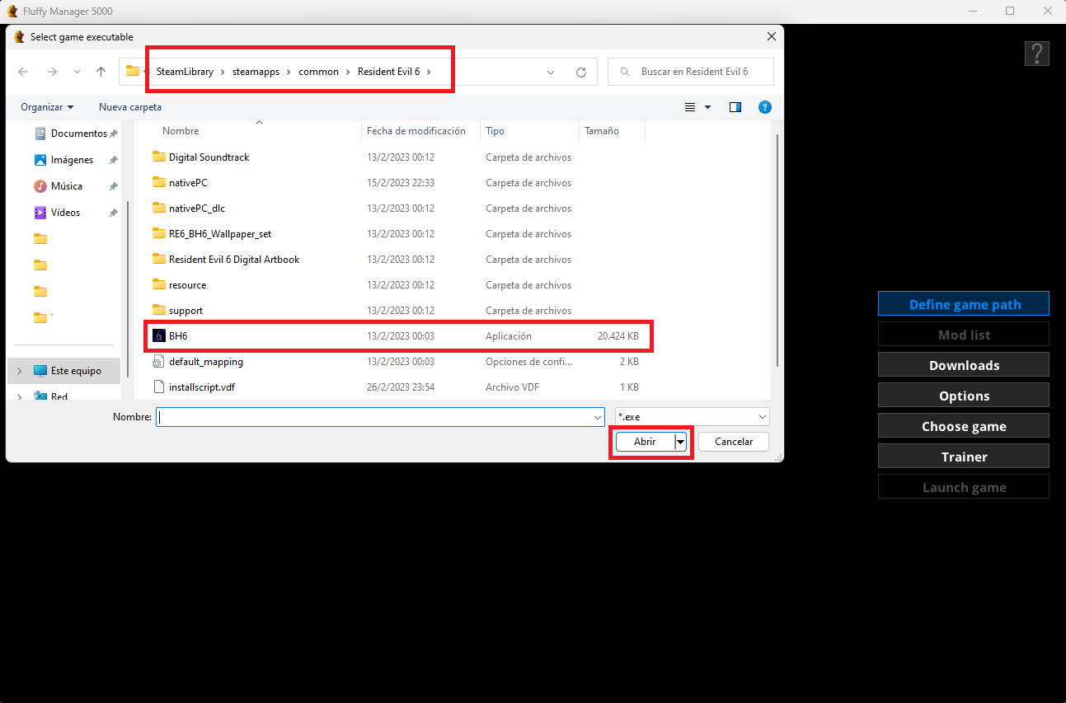Click Nueva carpeta
The height and width of the screenshot is (703, 1066).
pos(130,107)
